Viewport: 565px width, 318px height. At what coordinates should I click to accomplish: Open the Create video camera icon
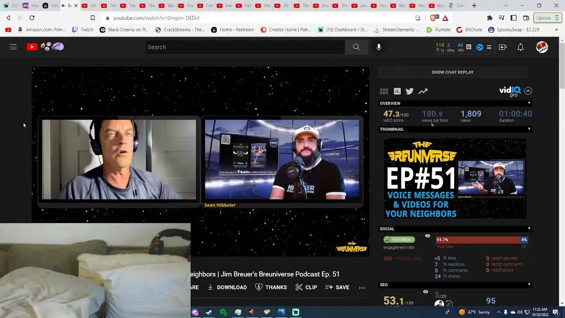[x=503, y=47]
